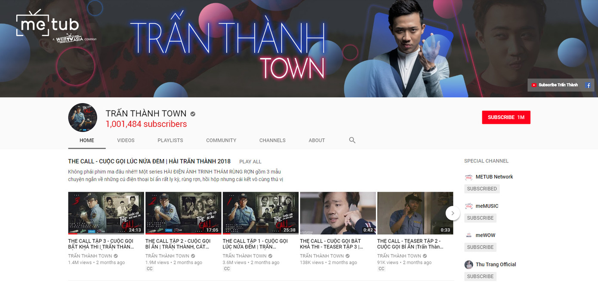The width and height of the screenshot is (598, 282).
Task: Click the Facebook icon on the banner
Action: 588,85
